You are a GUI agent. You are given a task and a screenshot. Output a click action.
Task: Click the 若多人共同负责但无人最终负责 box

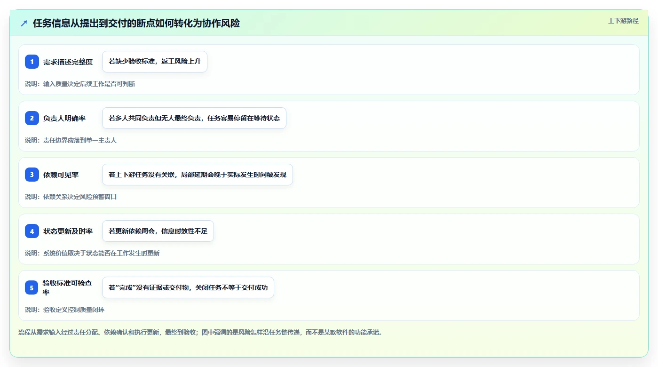tap(194, 118)
